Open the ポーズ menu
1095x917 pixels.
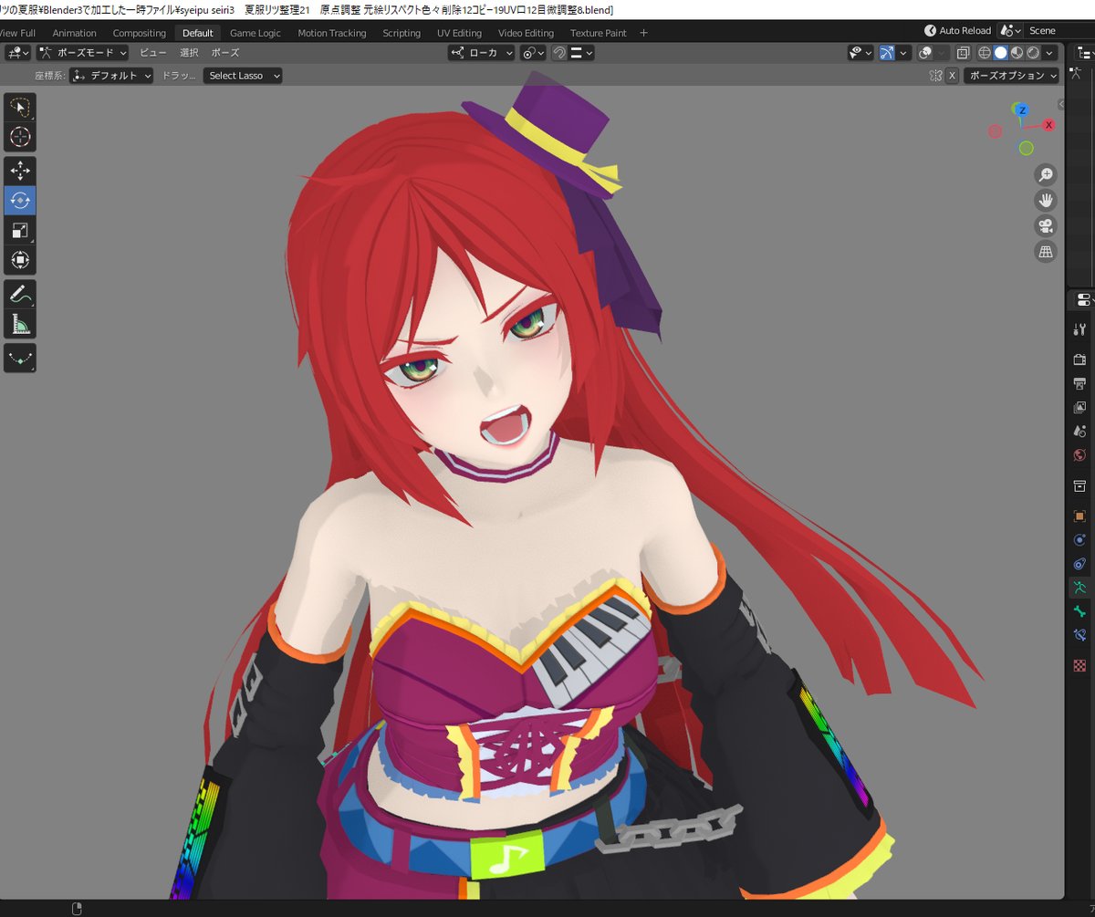[x=225, y=53]
